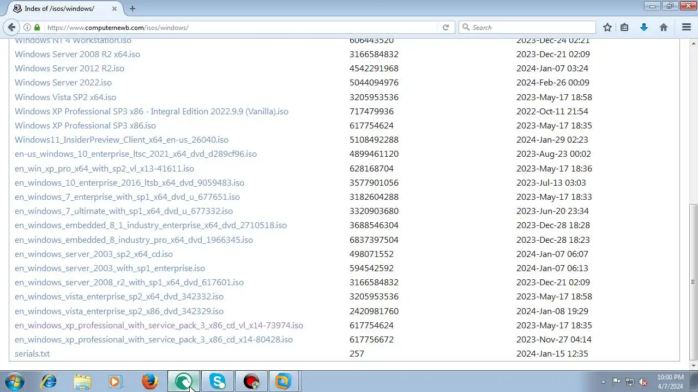Click Windows XP Professional SP3 x86.iso
The image size is (698, 392).
pyautogui.click(x=85, y=125)
